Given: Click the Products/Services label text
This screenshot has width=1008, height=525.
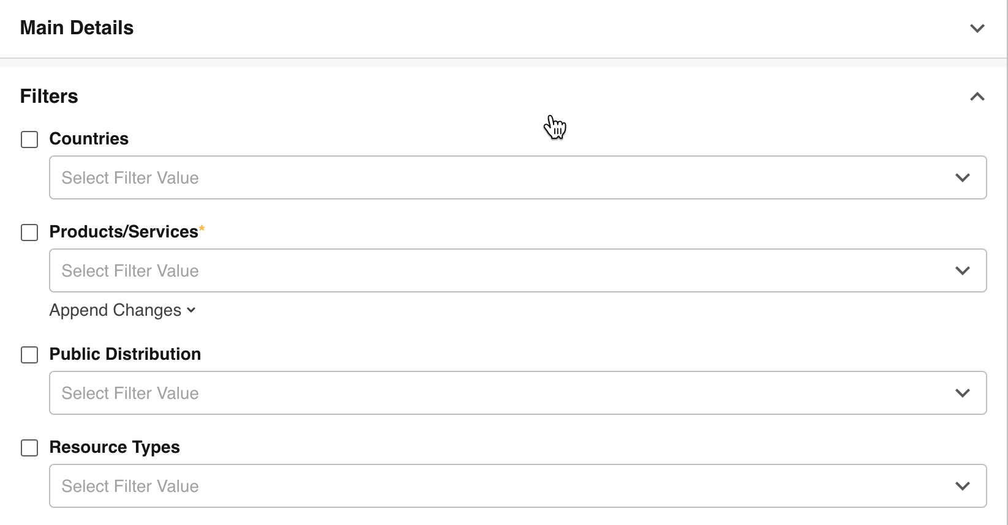Looking at the screenshot, I should [124, 232].
